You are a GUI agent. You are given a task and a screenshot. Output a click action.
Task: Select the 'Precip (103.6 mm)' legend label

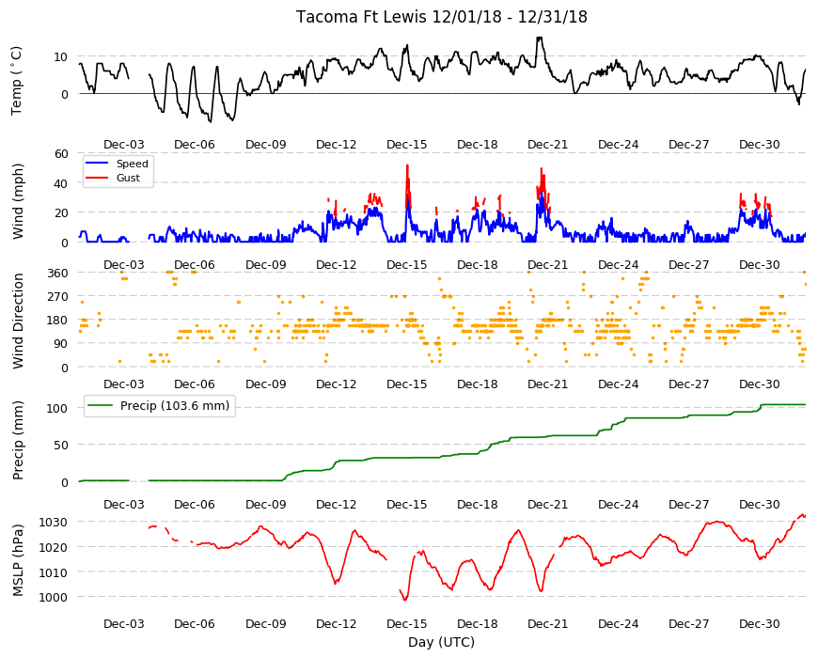coord(175,406)
